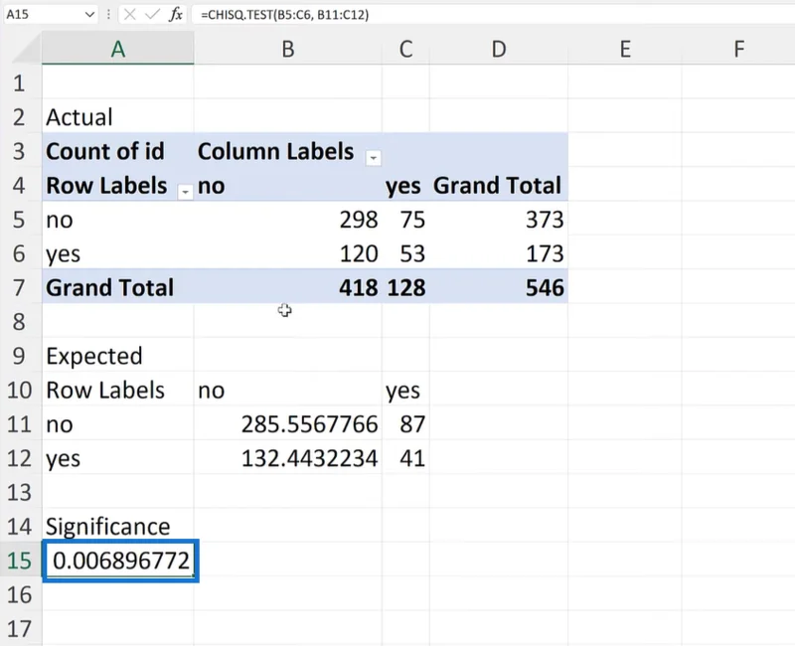
Task: Click the cell with value 87
Action: click(405, 424)
